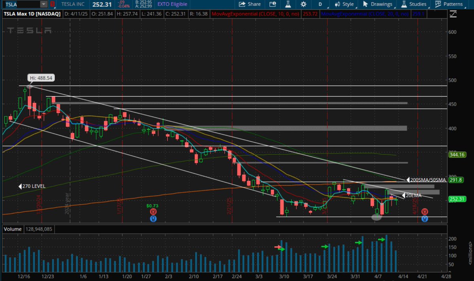Click the red earnings phone icon near 4/21
This screenshot has width=474, height=281.
pos(425,212)
